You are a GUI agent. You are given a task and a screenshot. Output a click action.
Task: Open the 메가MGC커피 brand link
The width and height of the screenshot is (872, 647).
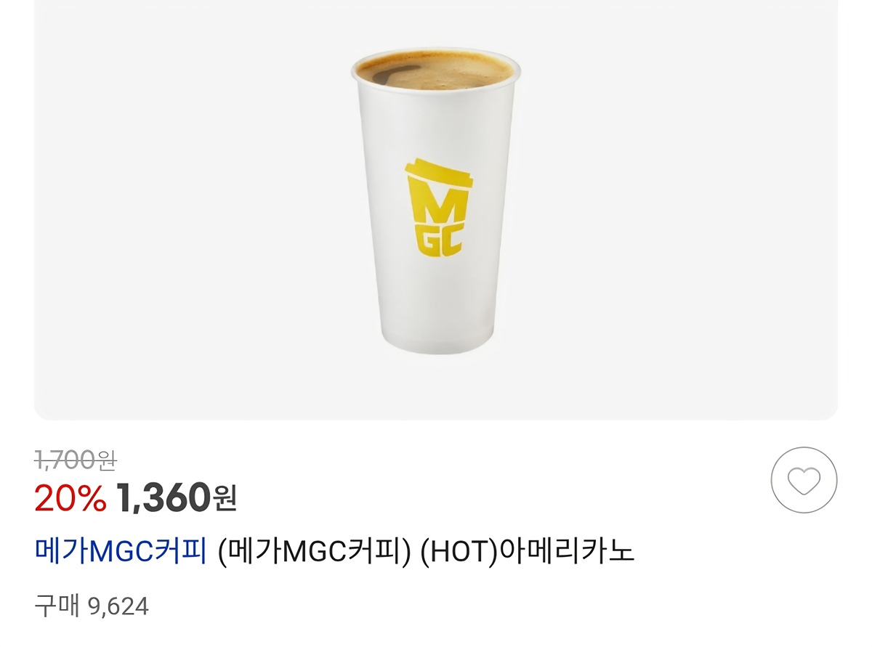(x=122, y=552)
